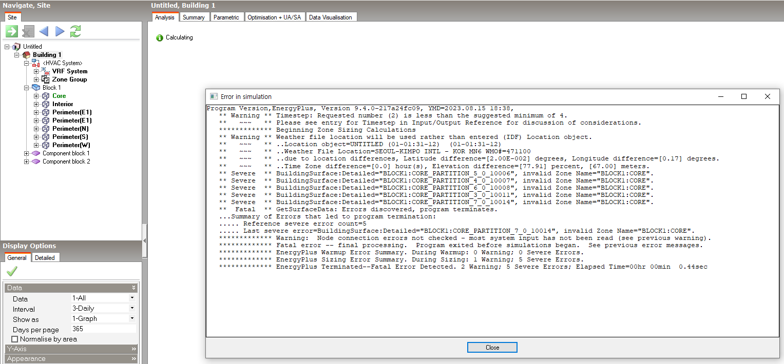This screenshot has width=784, height=364.
Task: Click the Core zone cube icon
Action: pos(46,96)
